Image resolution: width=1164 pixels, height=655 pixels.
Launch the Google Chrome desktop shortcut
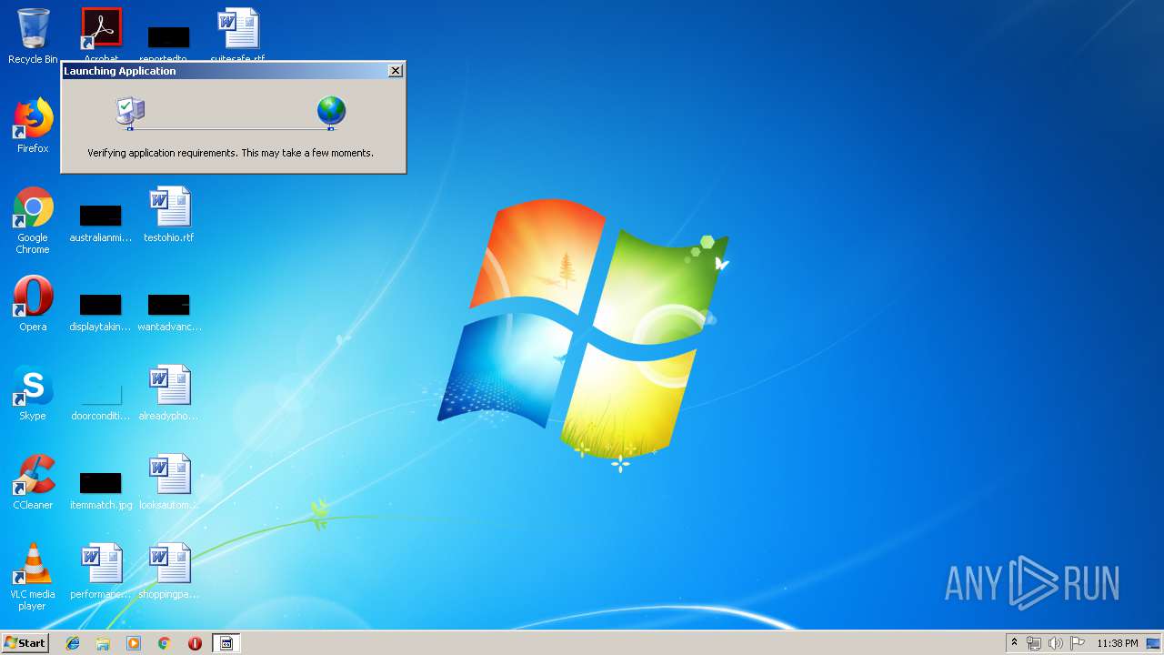pyautogui.click(x=33, y=220)
